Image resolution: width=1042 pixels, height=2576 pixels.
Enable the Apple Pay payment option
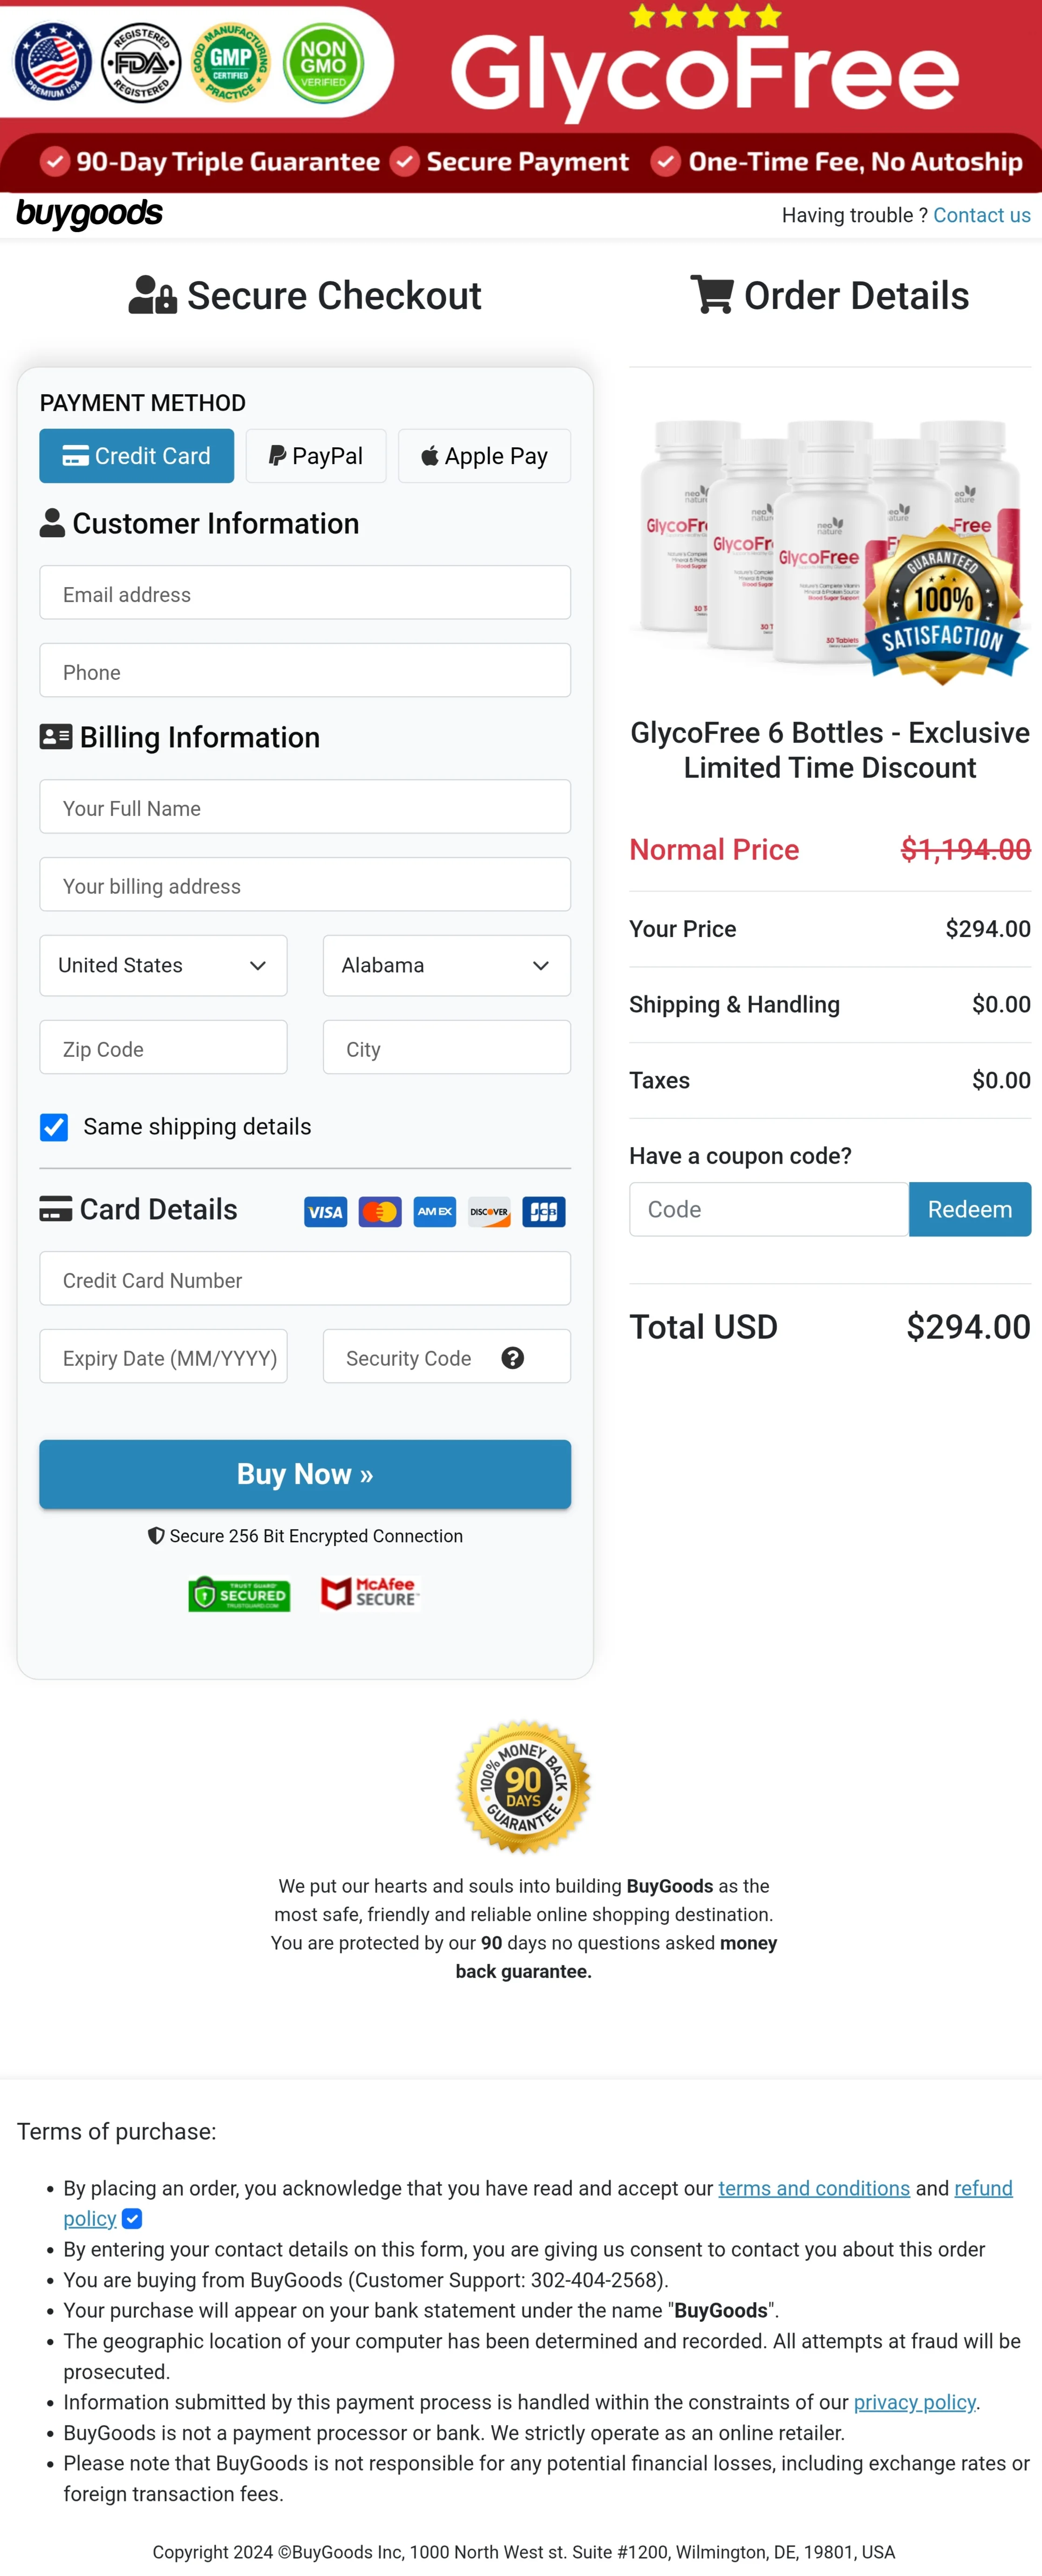point(483,455)
